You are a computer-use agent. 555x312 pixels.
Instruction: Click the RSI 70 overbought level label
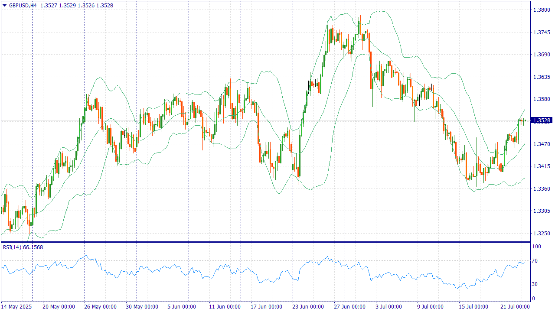[535, 261]
